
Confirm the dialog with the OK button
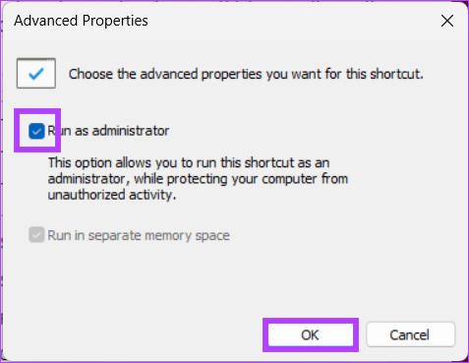coord(311,334)
